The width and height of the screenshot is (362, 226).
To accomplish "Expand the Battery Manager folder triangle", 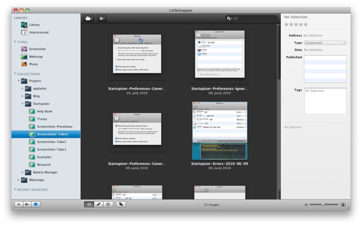I will (22, 172).
